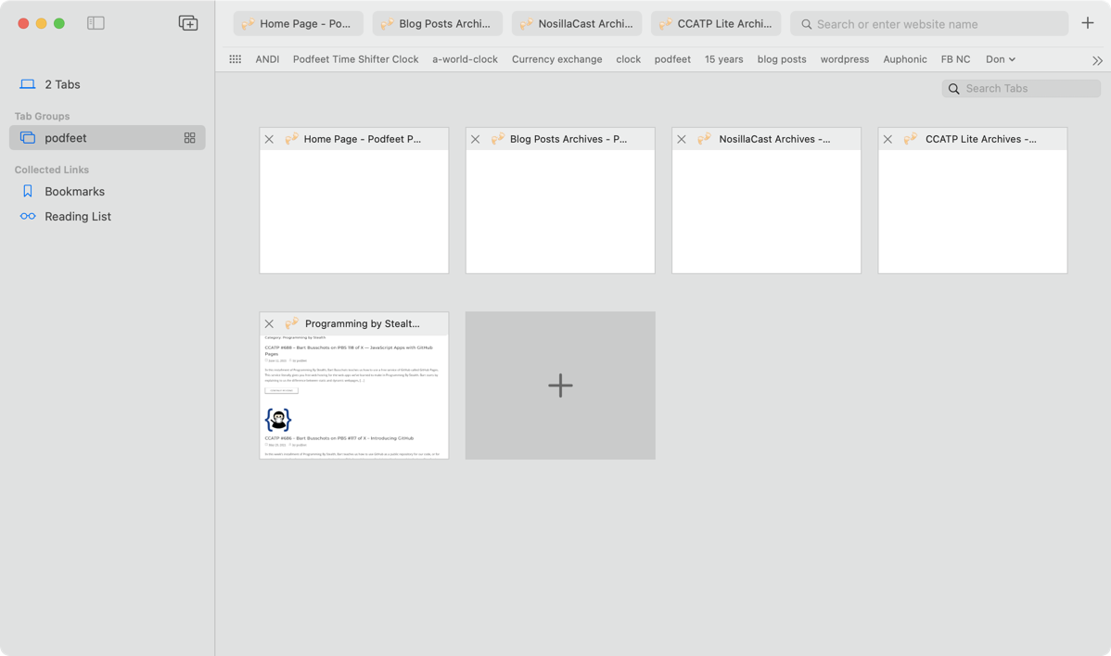Viewport: 1111px width, 656px height.
Task: Close the Blog Posts Archives thumbnail
Action: (475, 139)
